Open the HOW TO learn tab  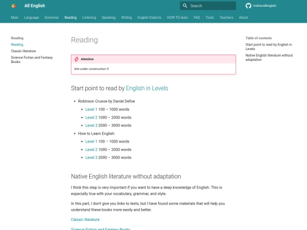[177, 18]
